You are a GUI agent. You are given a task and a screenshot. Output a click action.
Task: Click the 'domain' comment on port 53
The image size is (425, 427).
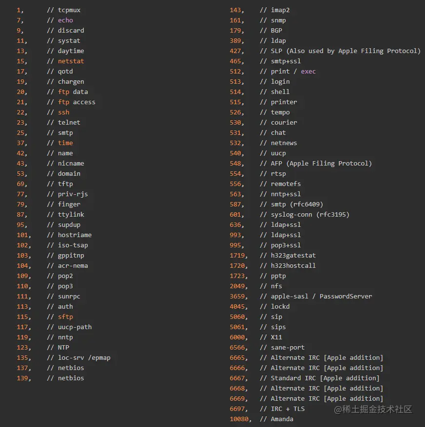click(x=69, y=174)
